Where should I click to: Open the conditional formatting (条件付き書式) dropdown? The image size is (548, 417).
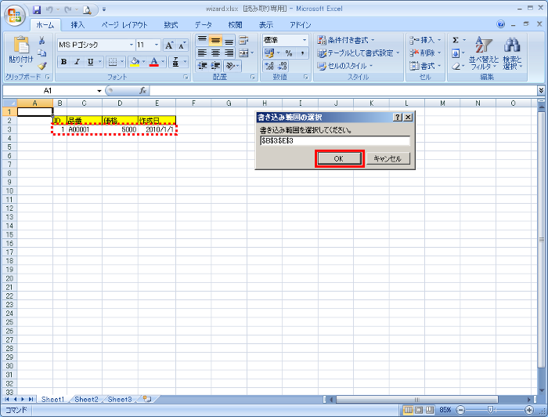pyautogui.click(x=350, y=40)
